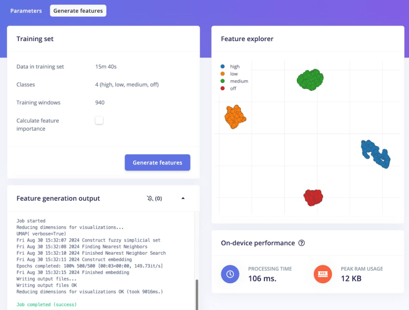Click the 'Training set' heading
Image resolution: width=409 pixels, height=310 pixels.
coord(35,39)
